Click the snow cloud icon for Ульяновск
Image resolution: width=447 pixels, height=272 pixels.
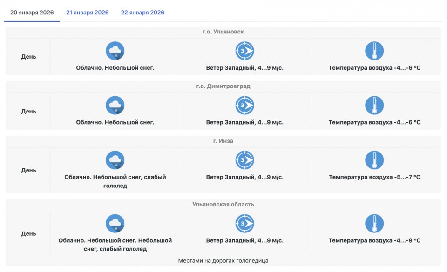(x=115, y=51)
